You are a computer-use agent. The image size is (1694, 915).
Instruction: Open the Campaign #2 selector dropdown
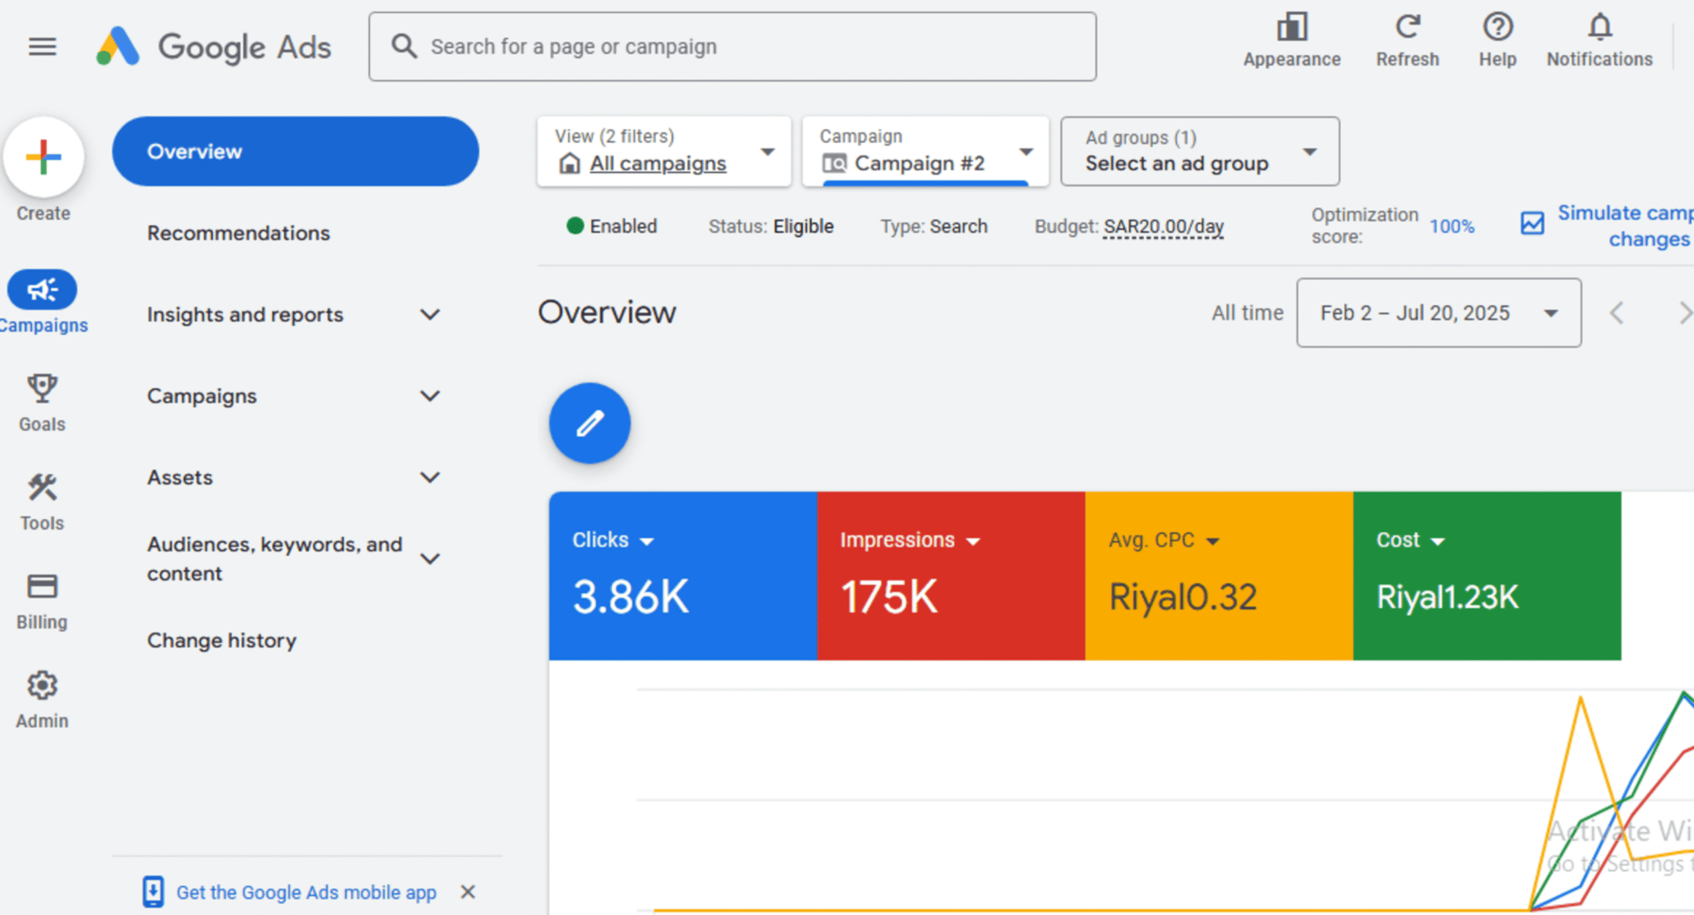[925, 151]
